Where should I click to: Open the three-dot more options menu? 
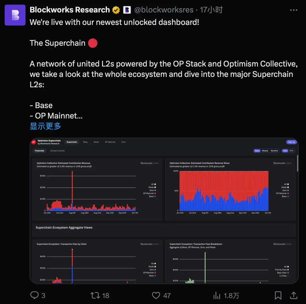[294, 10]
